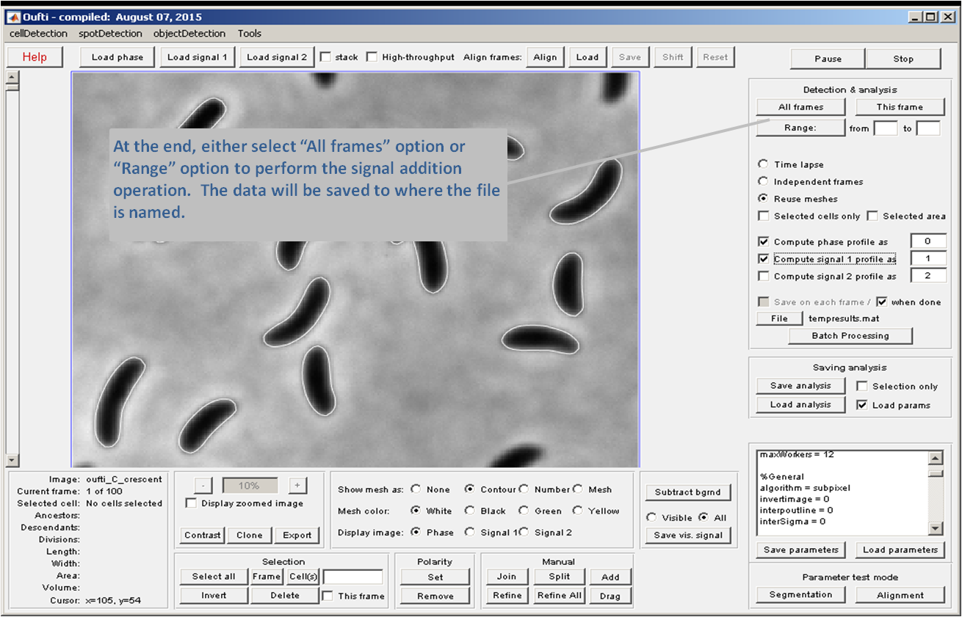Click the Clone button

coord(250,536)
